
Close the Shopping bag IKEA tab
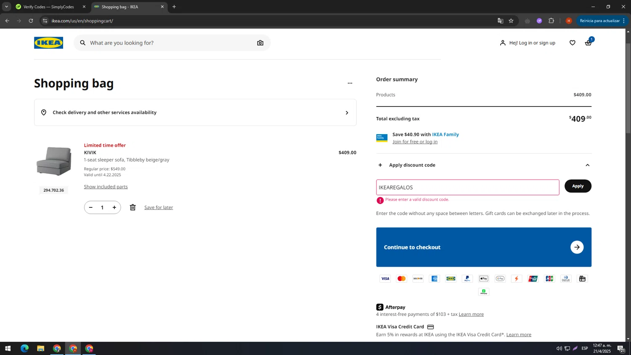pos(162,7)
